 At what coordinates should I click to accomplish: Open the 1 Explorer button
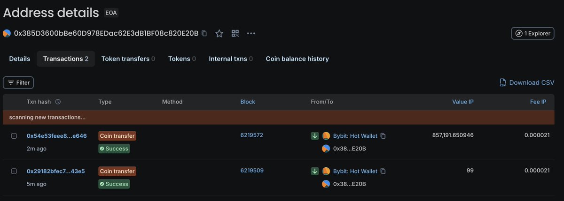[x=533, y=33]
